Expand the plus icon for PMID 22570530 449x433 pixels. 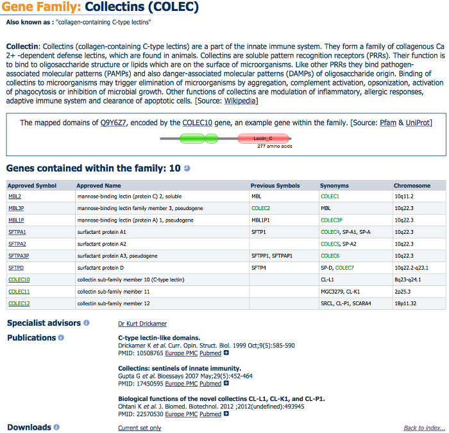[226, 414]
